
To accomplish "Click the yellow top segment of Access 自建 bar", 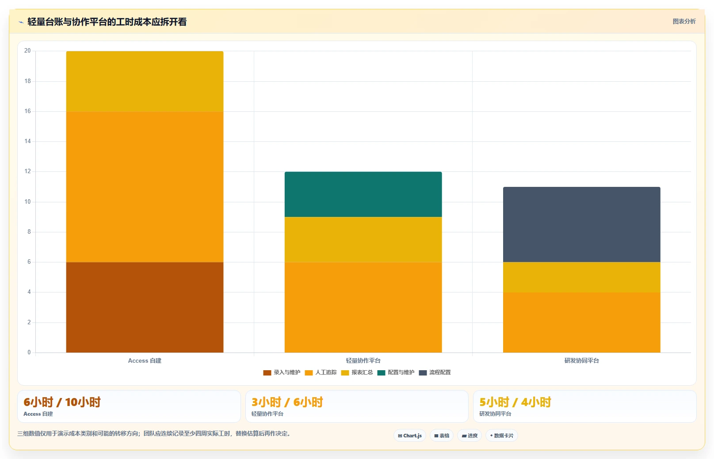I will (x=145, y=82).
